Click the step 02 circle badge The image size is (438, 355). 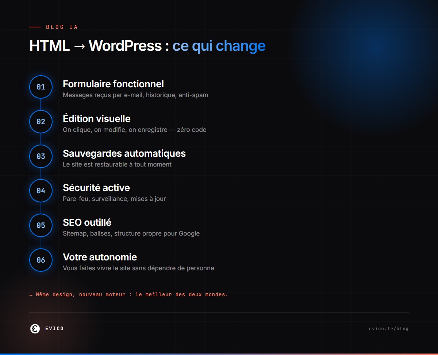pyautogui.click(x=41, y=122)
